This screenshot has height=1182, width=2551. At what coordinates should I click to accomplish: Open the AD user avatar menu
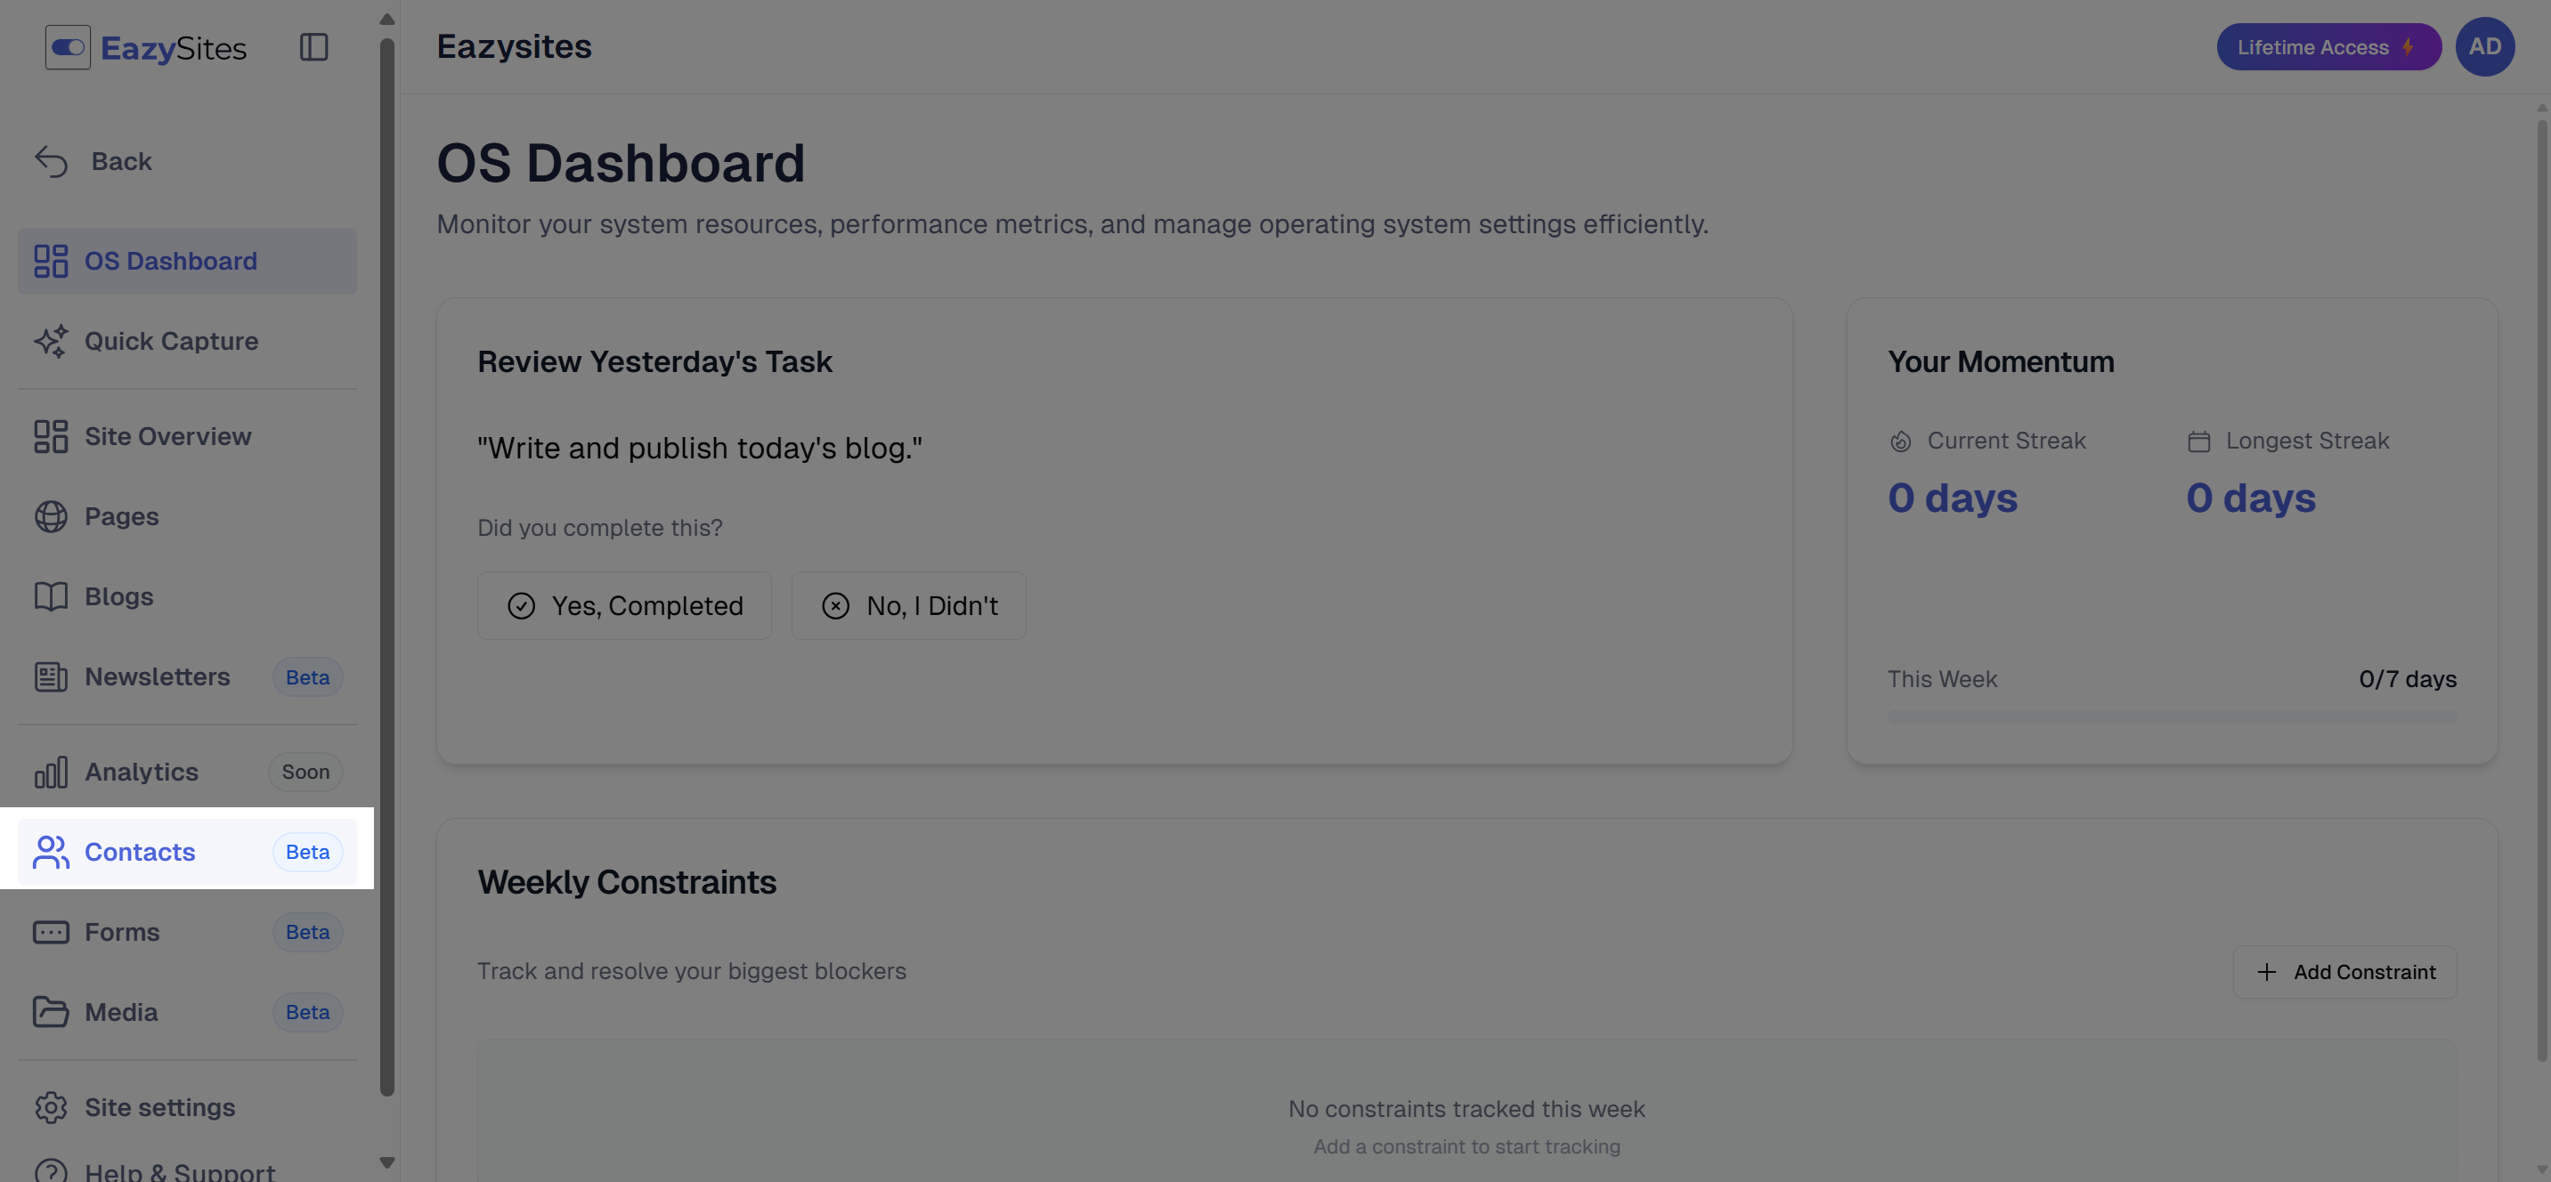click(2483, 47)
